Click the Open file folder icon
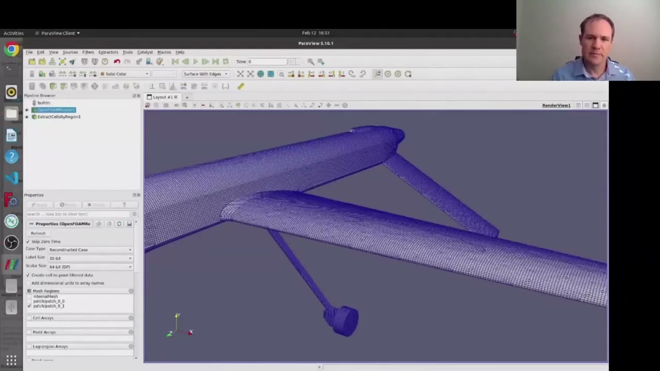This screenshot has width=660, height=371. click(x=32, y=62)
